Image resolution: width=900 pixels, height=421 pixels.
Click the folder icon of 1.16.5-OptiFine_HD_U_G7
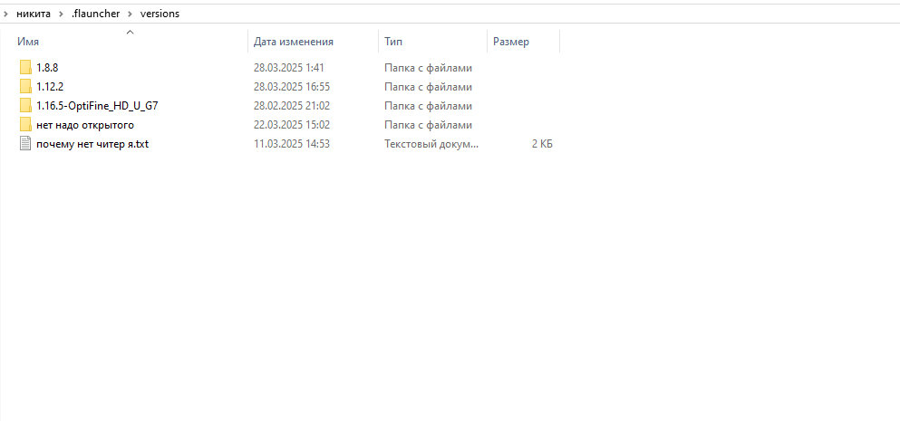pos(25,106)
